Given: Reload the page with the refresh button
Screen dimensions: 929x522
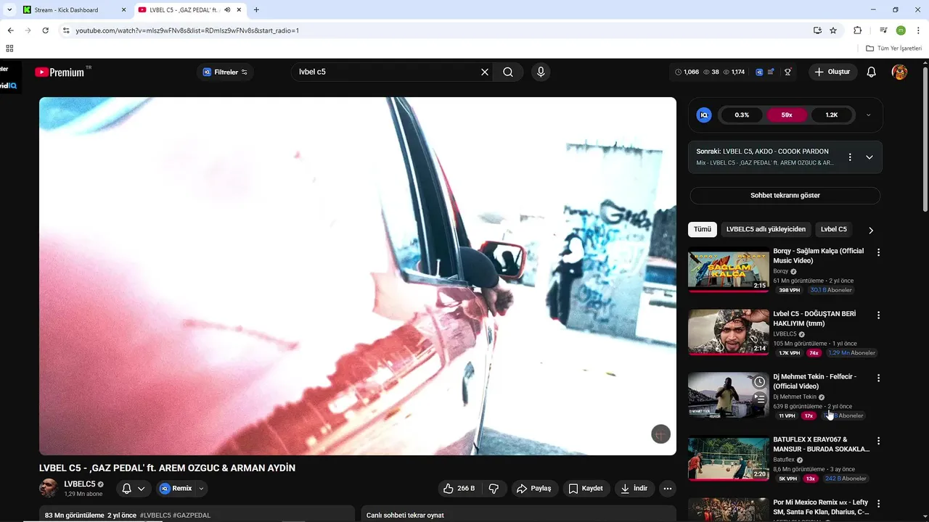Looking at the screenshot, I should pyautogui.click(x=45, y=30).
